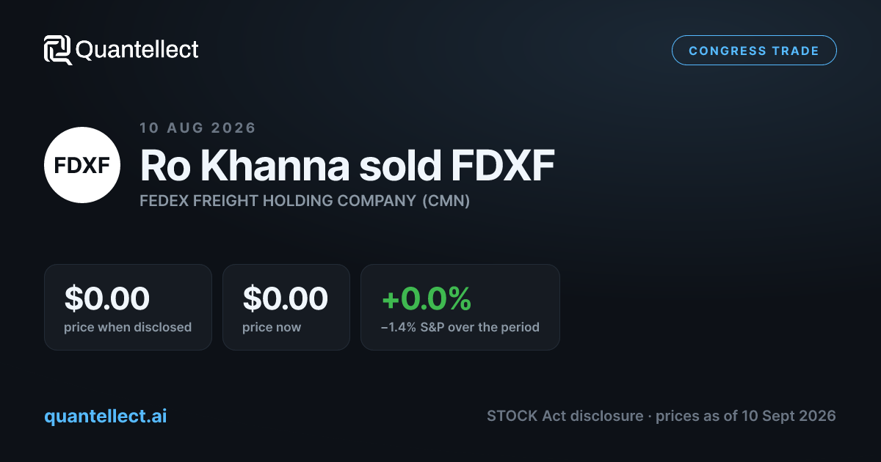Image resolution: width=881 pixels, height=462 pixels.
Task: Open the quantellect.ai link
Action: pos(106,416)
